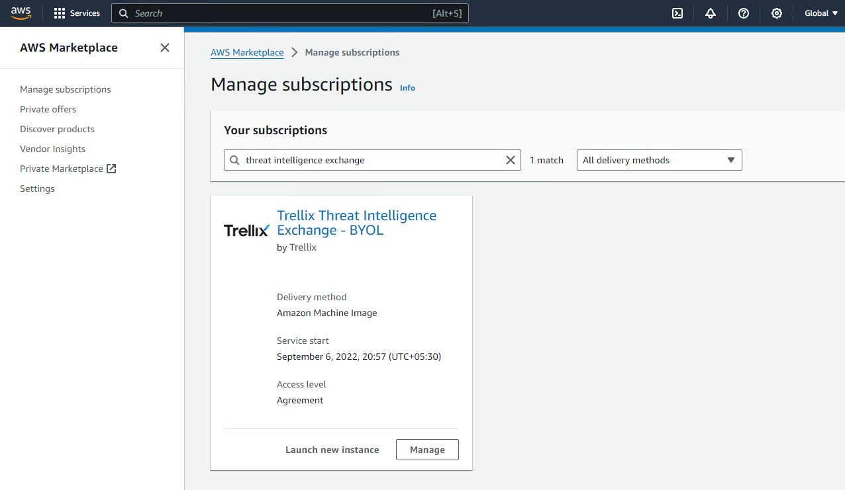Click the subscriptions search field
The width and height of the screenshot is (845, 490).
click(372, 160)
